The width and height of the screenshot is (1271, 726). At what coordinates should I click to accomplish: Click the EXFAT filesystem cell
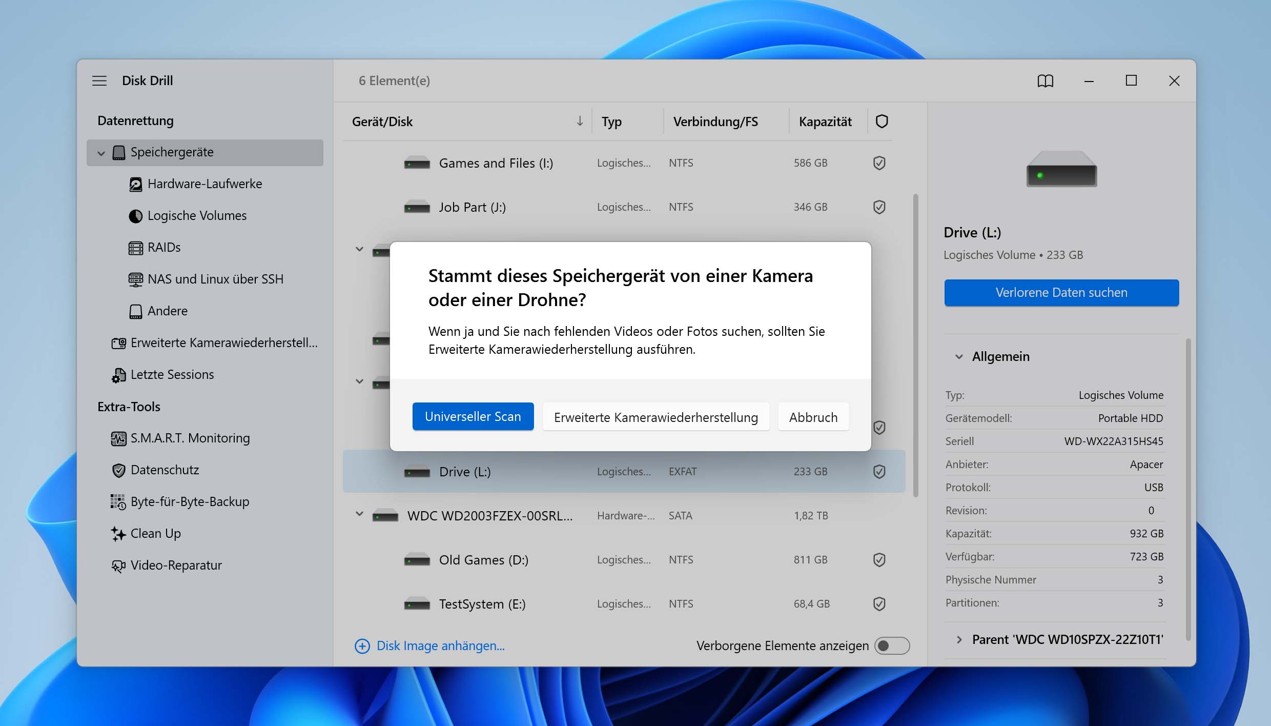(683, 472)
